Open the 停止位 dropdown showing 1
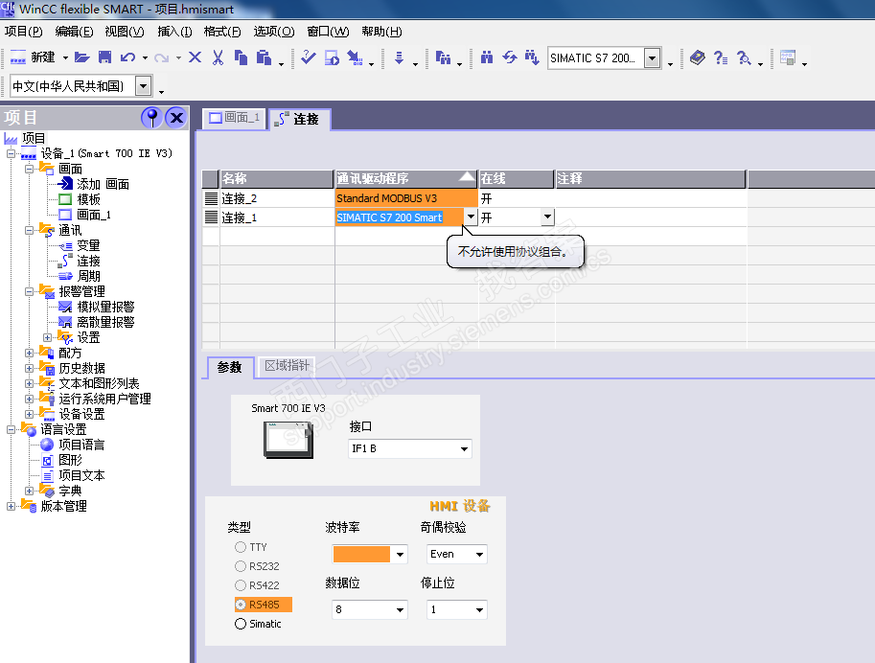The height and width of the screenshot is (663, 875). 479,610
